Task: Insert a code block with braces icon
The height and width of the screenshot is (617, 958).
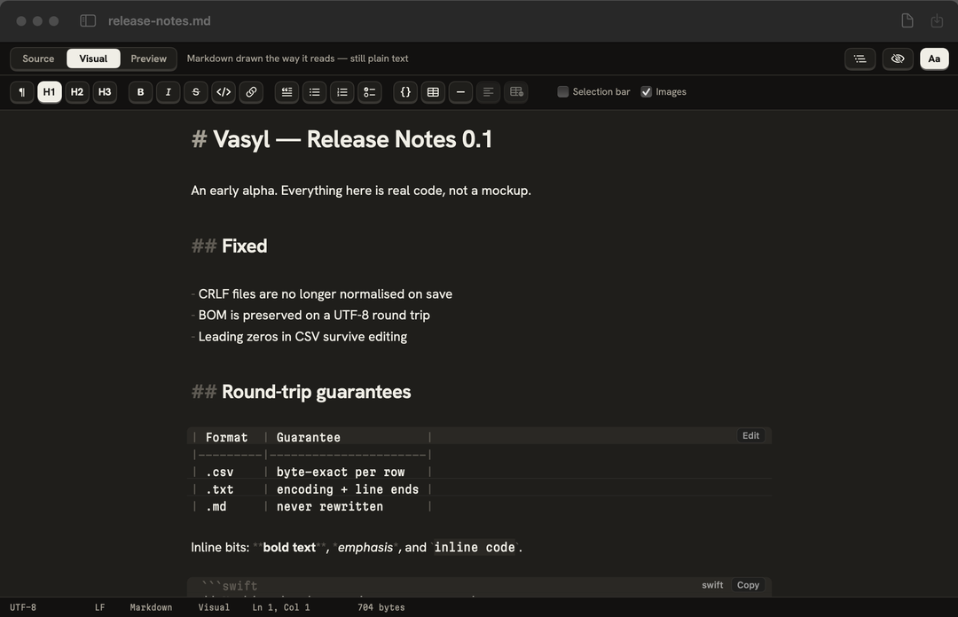Action: point(405,91)
